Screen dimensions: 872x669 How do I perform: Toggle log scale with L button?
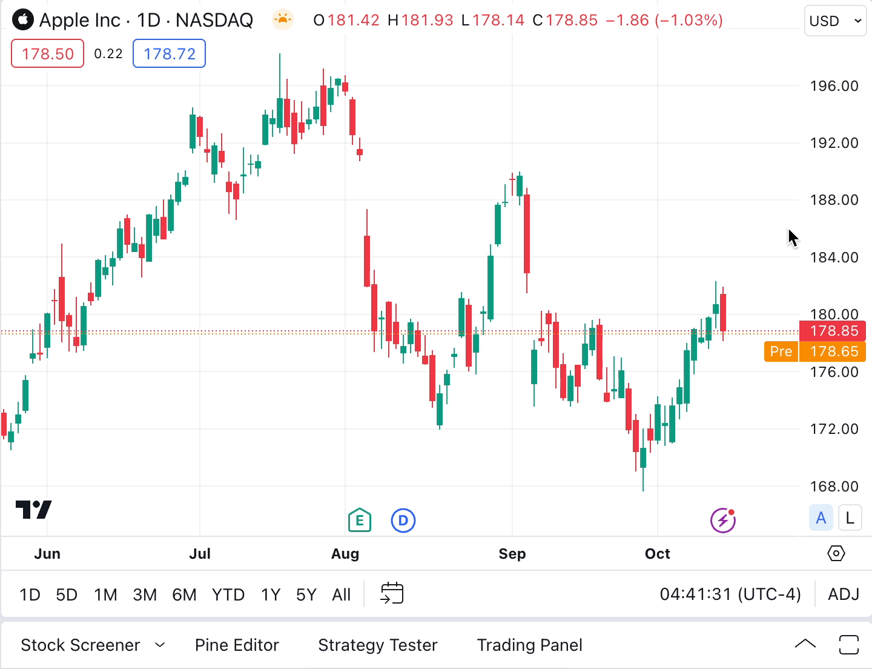point(850,518)
